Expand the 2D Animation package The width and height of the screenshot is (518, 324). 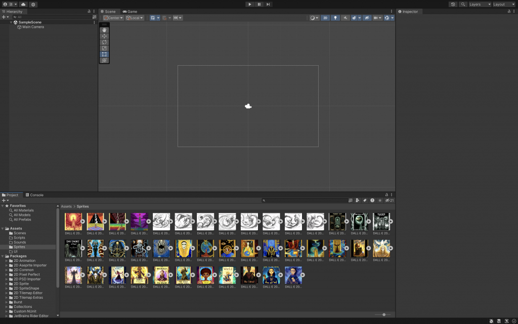[6, 261]
